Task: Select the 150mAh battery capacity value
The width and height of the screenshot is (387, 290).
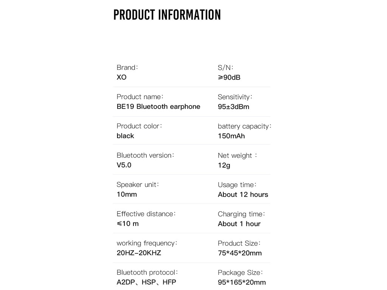Action: coord(231,136)
